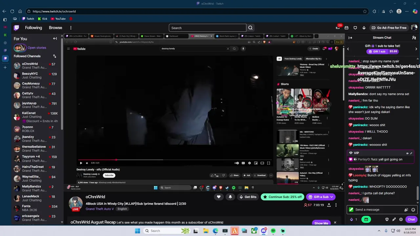The image size is (420, 236).
Task: Click the Get Bits button under the stream
Action: (248, 197)
